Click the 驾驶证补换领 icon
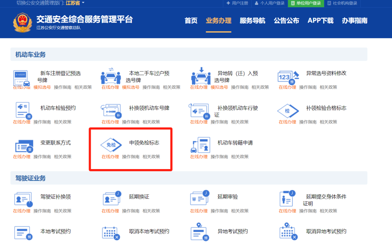The image size is (392, 242). click(x=23, y=199)
